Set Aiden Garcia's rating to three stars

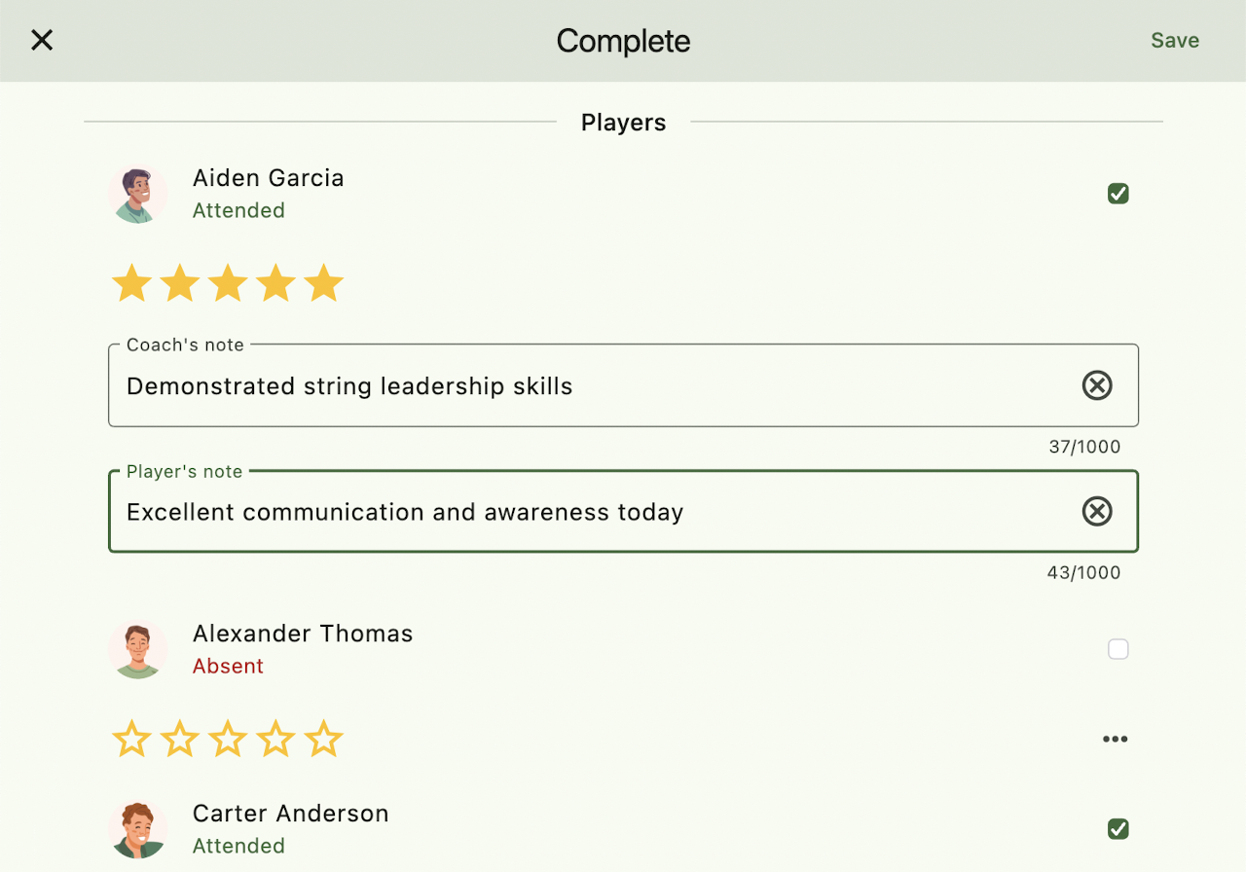228,283
